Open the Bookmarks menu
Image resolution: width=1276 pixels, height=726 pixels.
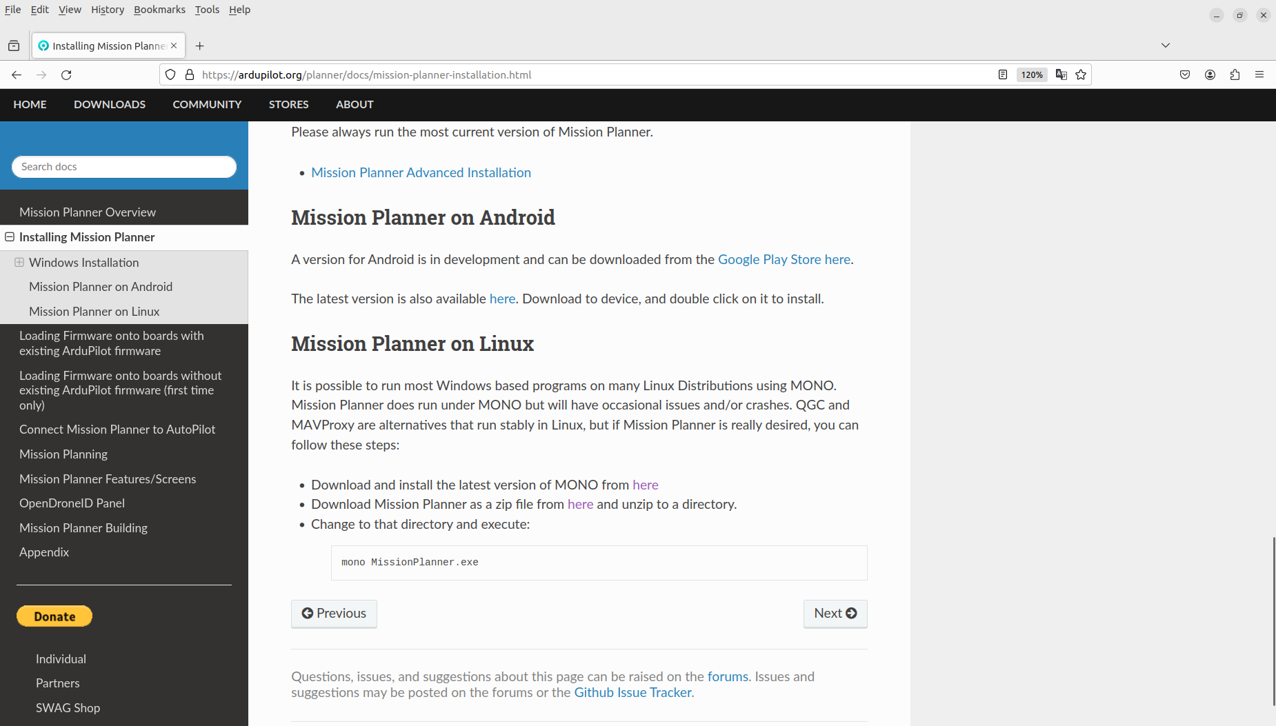[159, 10]
